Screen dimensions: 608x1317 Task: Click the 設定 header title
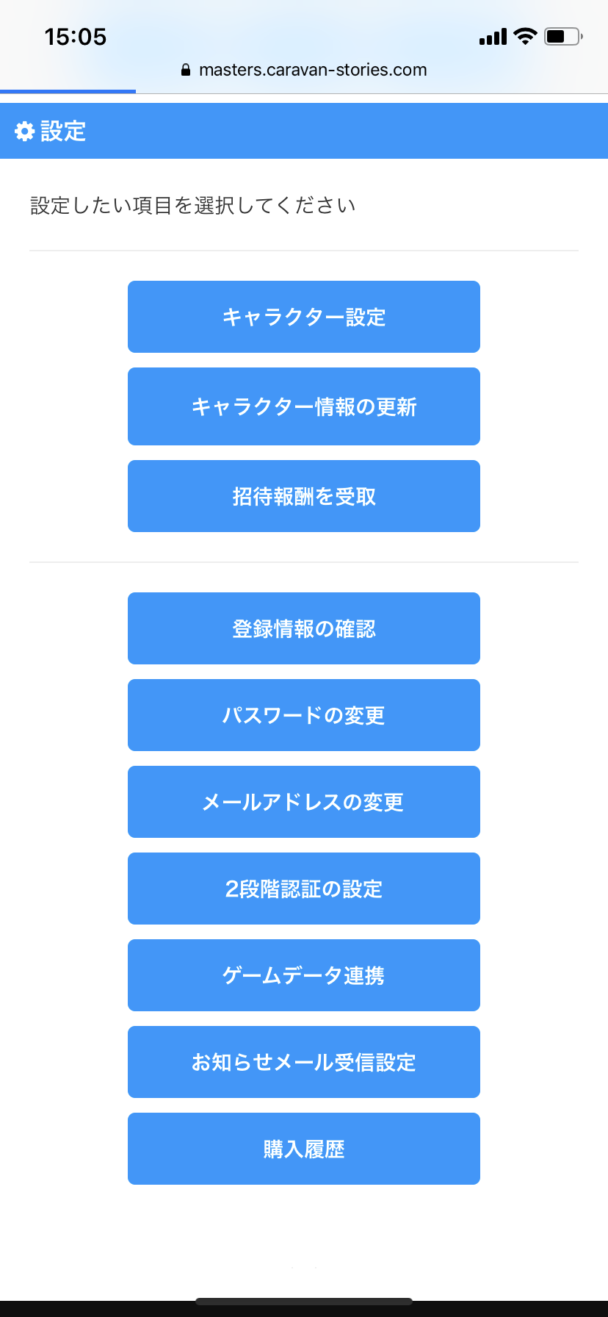pos(63,132)
